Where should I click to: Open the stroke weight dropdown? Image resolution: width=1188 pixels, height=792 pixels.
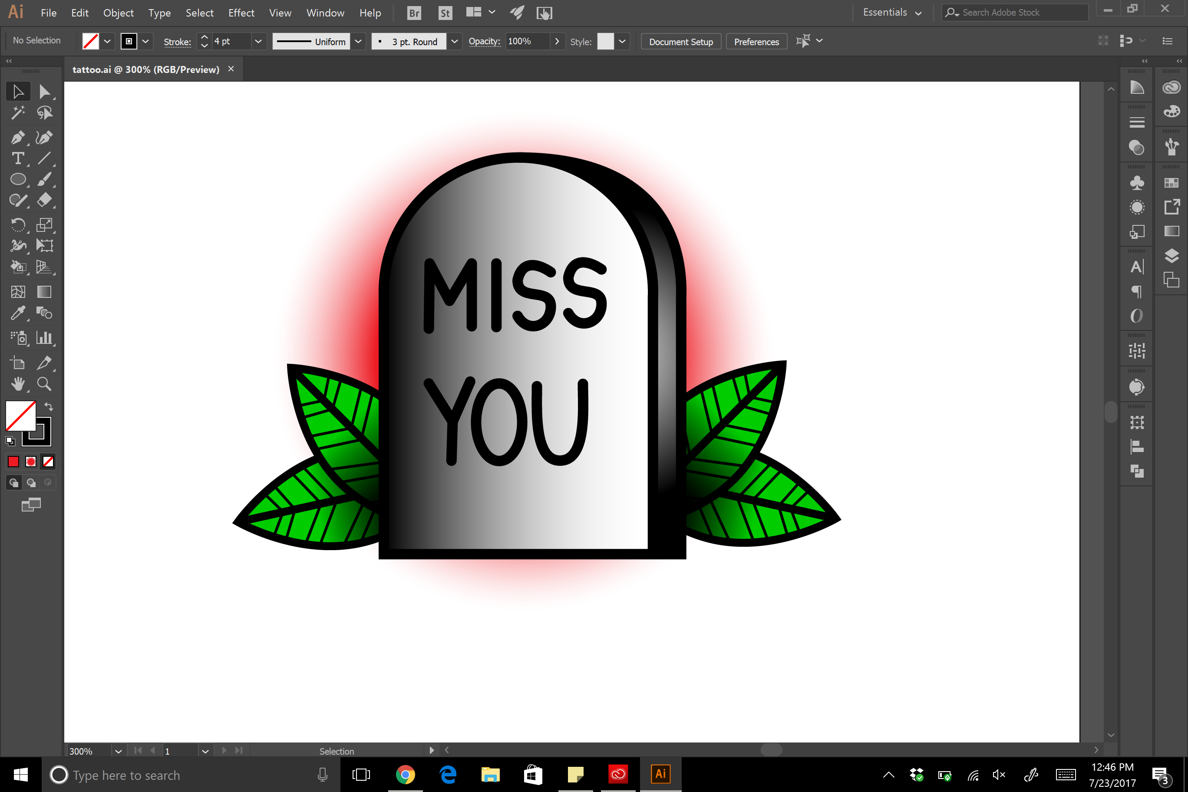click(x=258, y=41)
